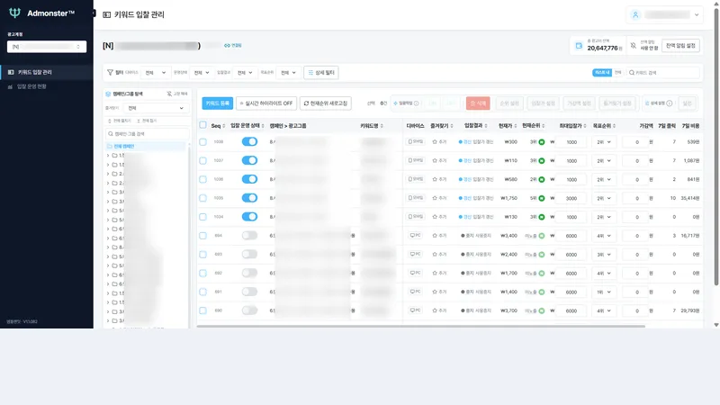Turn off bidding toggle for row 1035
720x405 pixels.
coord(249,198)
